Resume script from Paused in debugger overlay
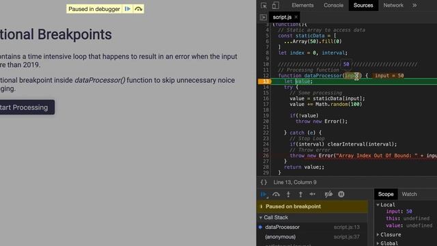437x246 pixels. click(128, 9)
